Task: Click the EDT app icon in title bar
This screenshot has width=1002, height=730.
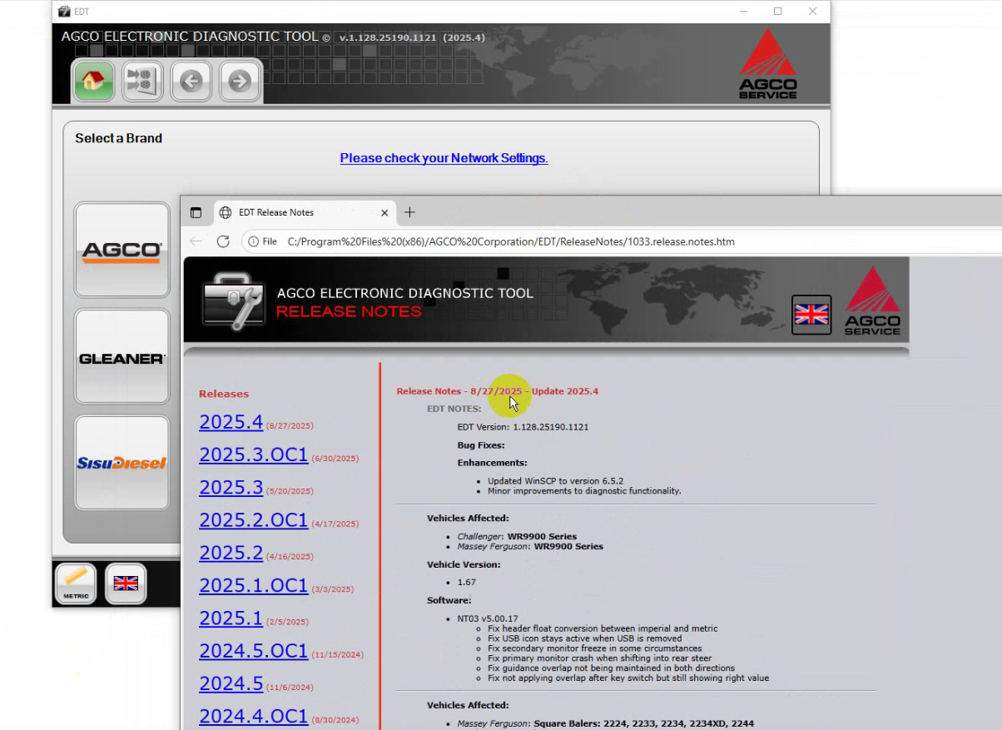Action: [64, 12]
